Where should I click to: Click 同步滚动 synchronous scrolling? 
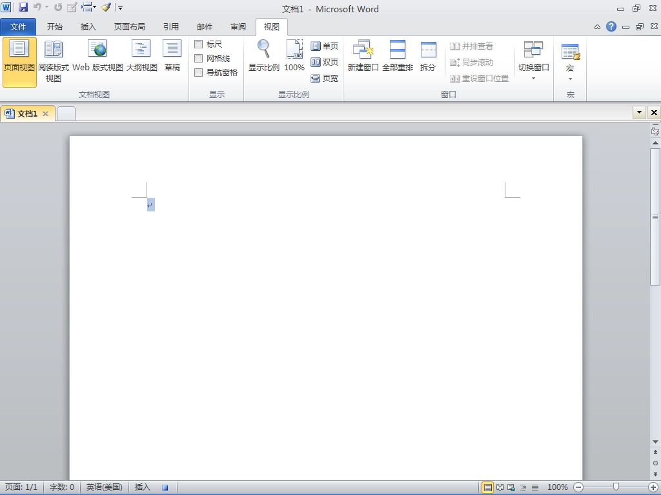(x=471, y=63)
